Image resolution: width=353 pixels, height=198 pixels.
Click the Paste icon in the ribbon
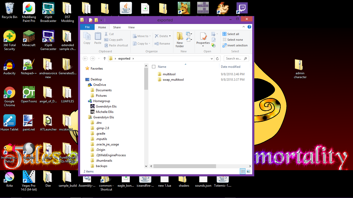98,38
